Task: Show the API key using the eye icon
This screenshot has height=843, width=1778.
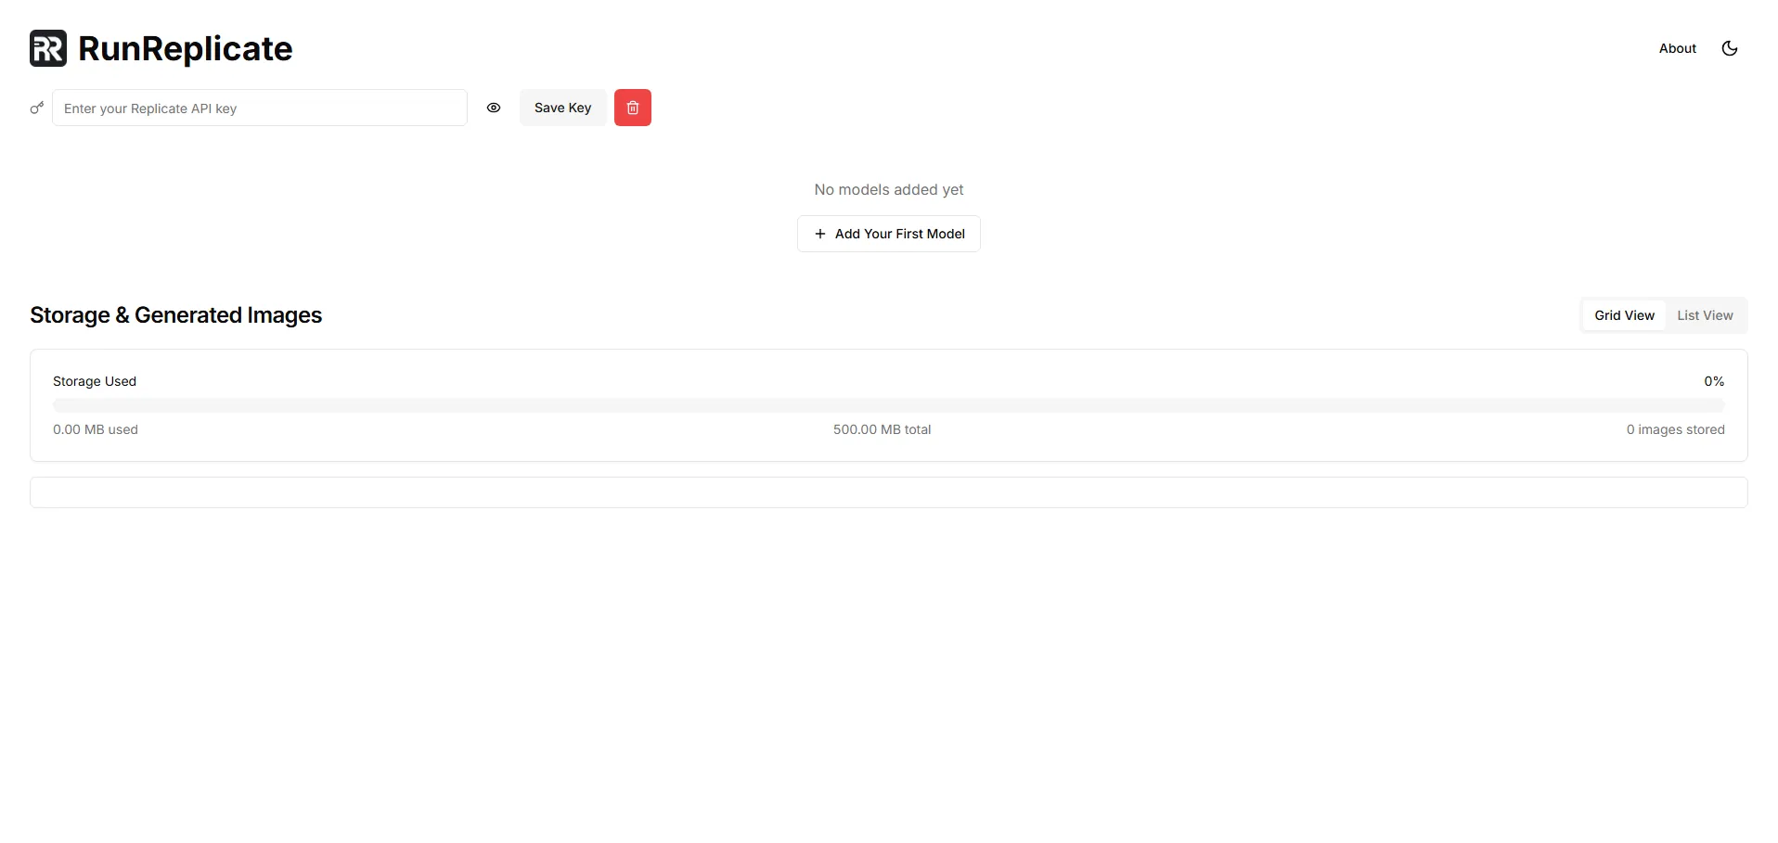Action: tap(494, 108)
